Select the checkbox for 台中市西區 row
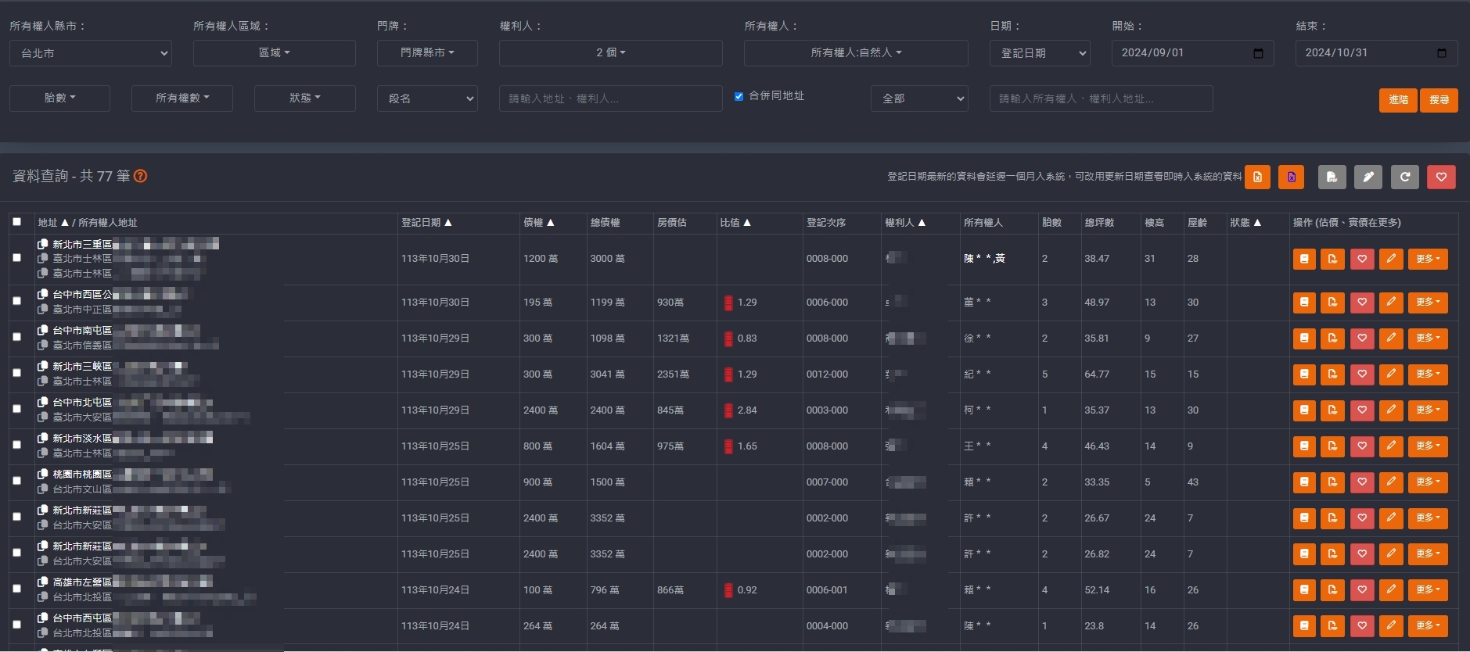 17,301
